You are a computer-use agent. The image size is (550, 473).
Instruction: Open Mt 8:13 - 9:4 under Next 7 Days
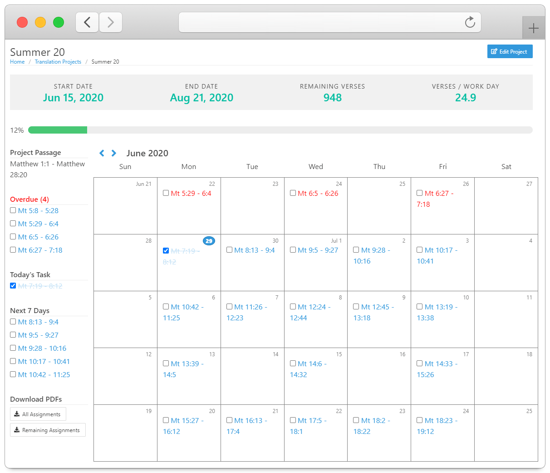click(x=39, y=322)
